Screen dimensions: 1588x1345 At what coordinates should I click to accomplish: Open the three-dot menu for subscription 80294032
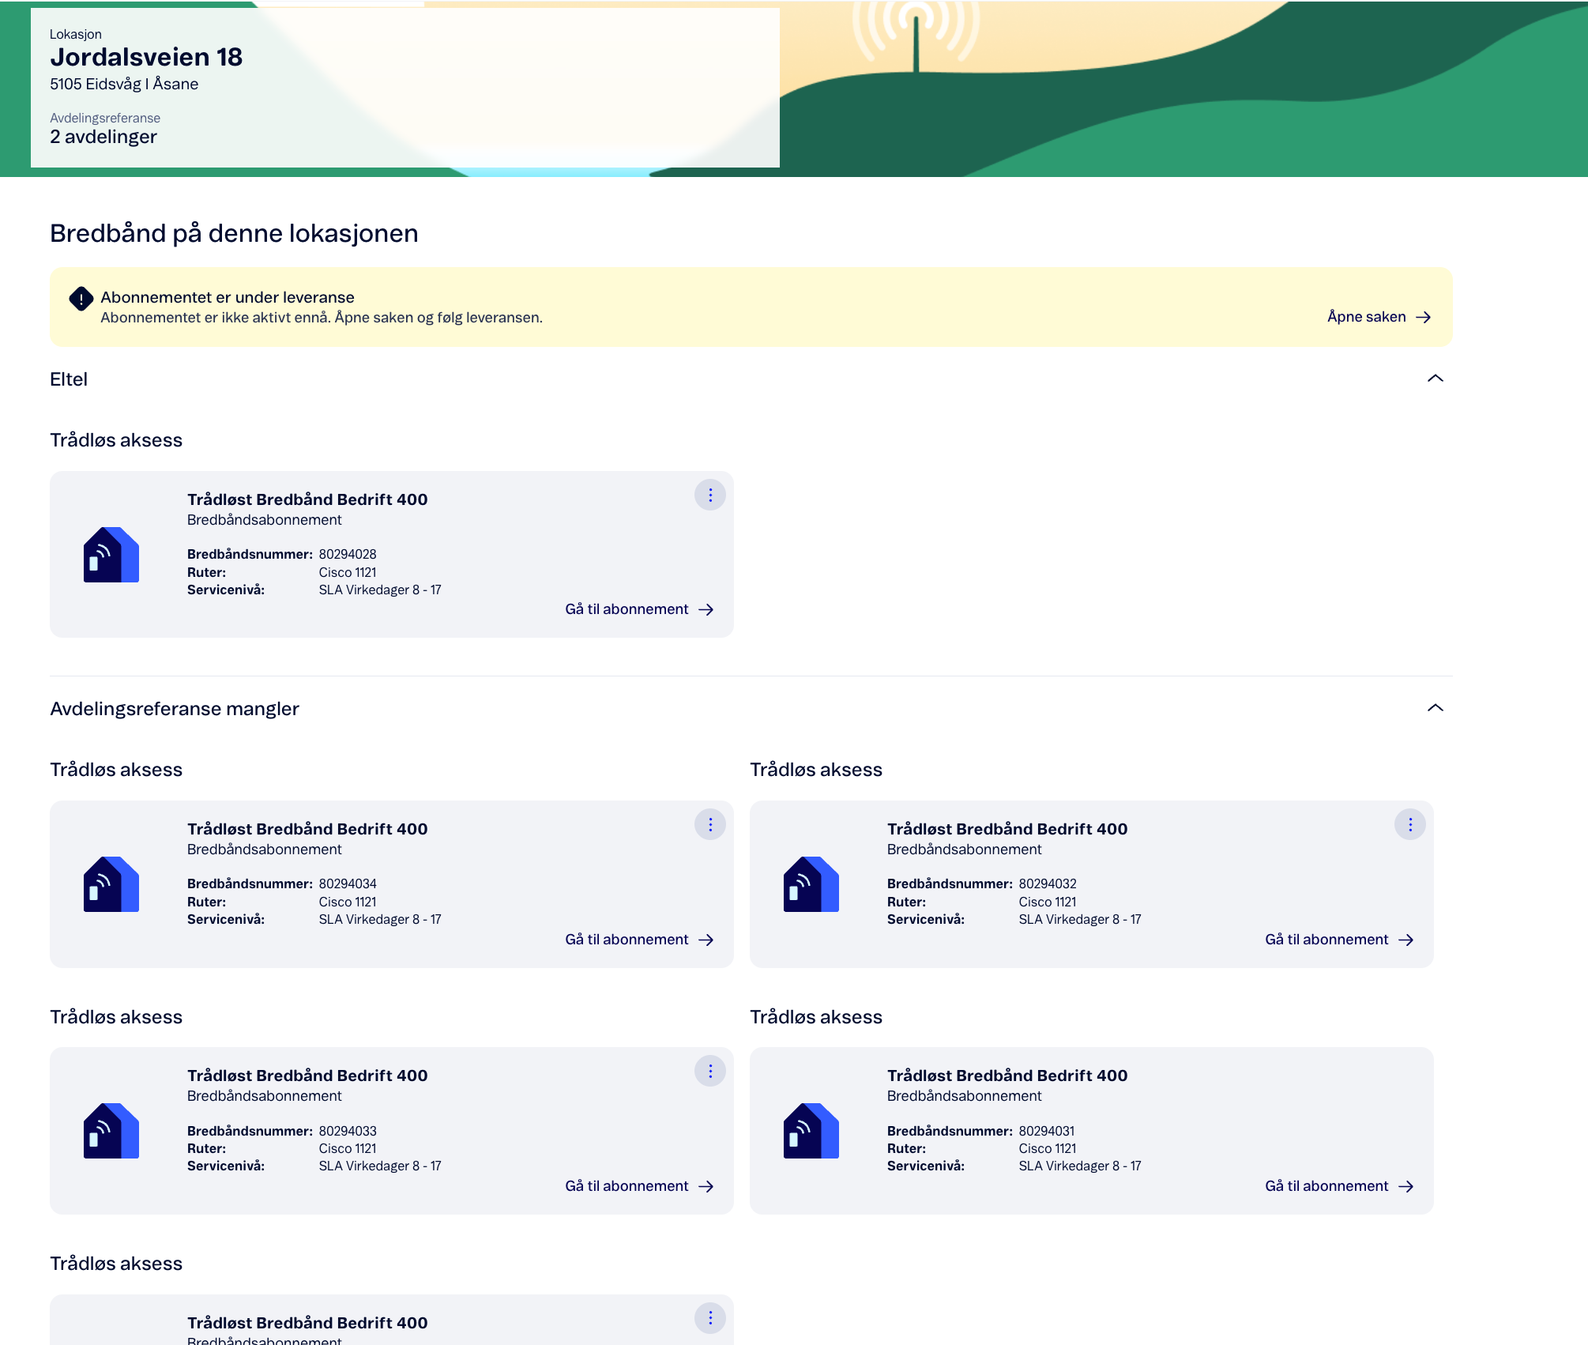point(1409,824)
